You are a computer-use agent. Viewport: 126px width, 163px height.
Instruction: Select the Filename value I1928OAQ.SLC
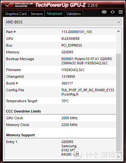coord(73,70)
